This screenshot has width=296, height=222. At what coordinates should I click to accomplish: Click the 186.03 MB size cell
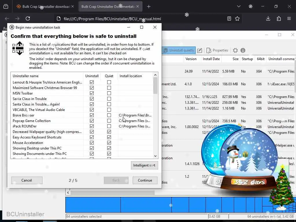tap(230, 84)
